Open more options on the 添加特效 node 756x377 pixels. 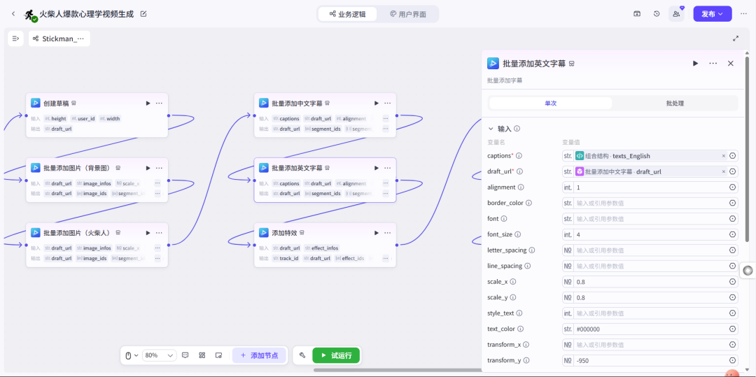[x=387, y=233]
